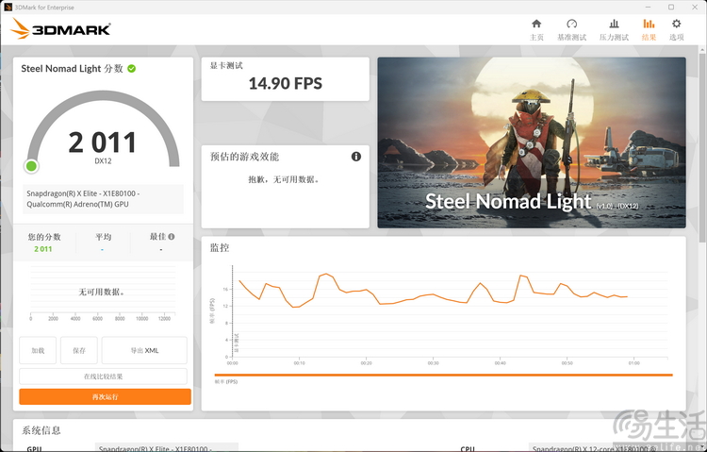The width and height of the screenshot is (707, 452).
Task: Click the 2 011 score in gauge
Action: tap(103, 142)
